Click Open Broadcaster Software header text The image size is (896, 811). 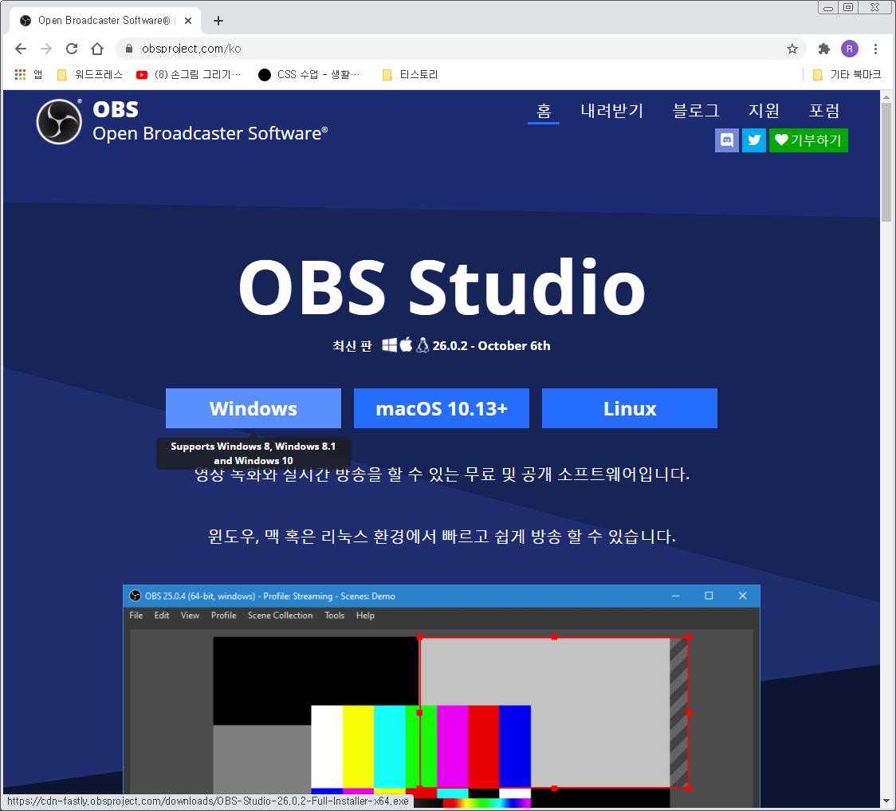pyautogui.click(x=210, y=133)
